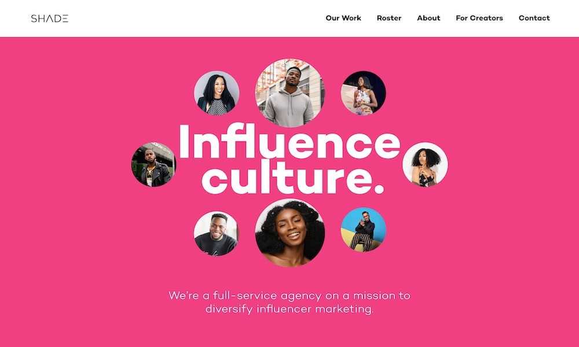
Task: Click the large bottom-center smiling woman portrait
Action: tap(290, 233)
